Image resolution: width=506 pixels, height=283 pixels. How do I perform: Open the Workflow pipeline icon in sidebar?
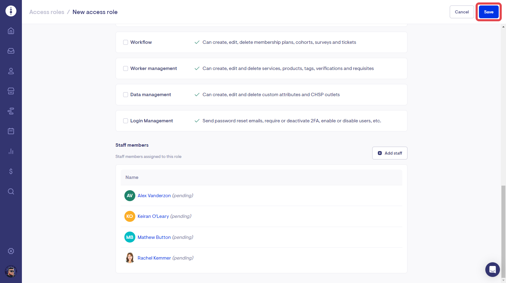click(x=11, y=111)
